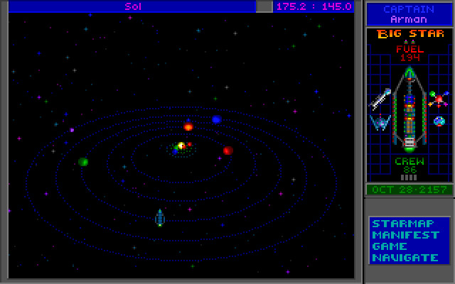Click the small gray bars below crew count
The height and width of the screenshot is (284, 455).
pos(409,177)
